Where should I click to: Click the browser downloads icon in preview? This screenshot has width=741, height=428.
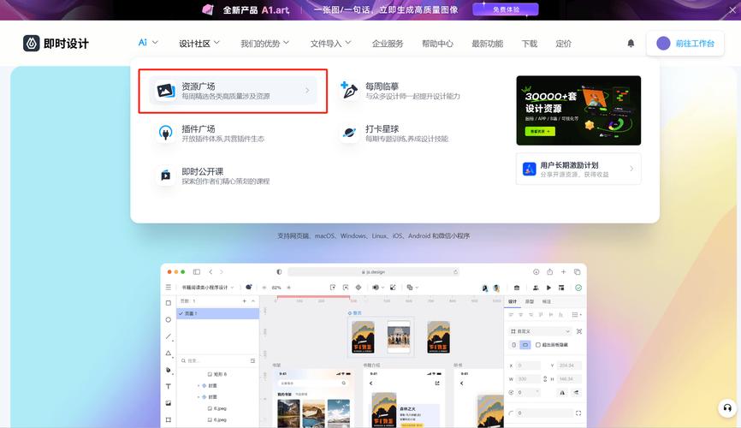pos(536,272)
